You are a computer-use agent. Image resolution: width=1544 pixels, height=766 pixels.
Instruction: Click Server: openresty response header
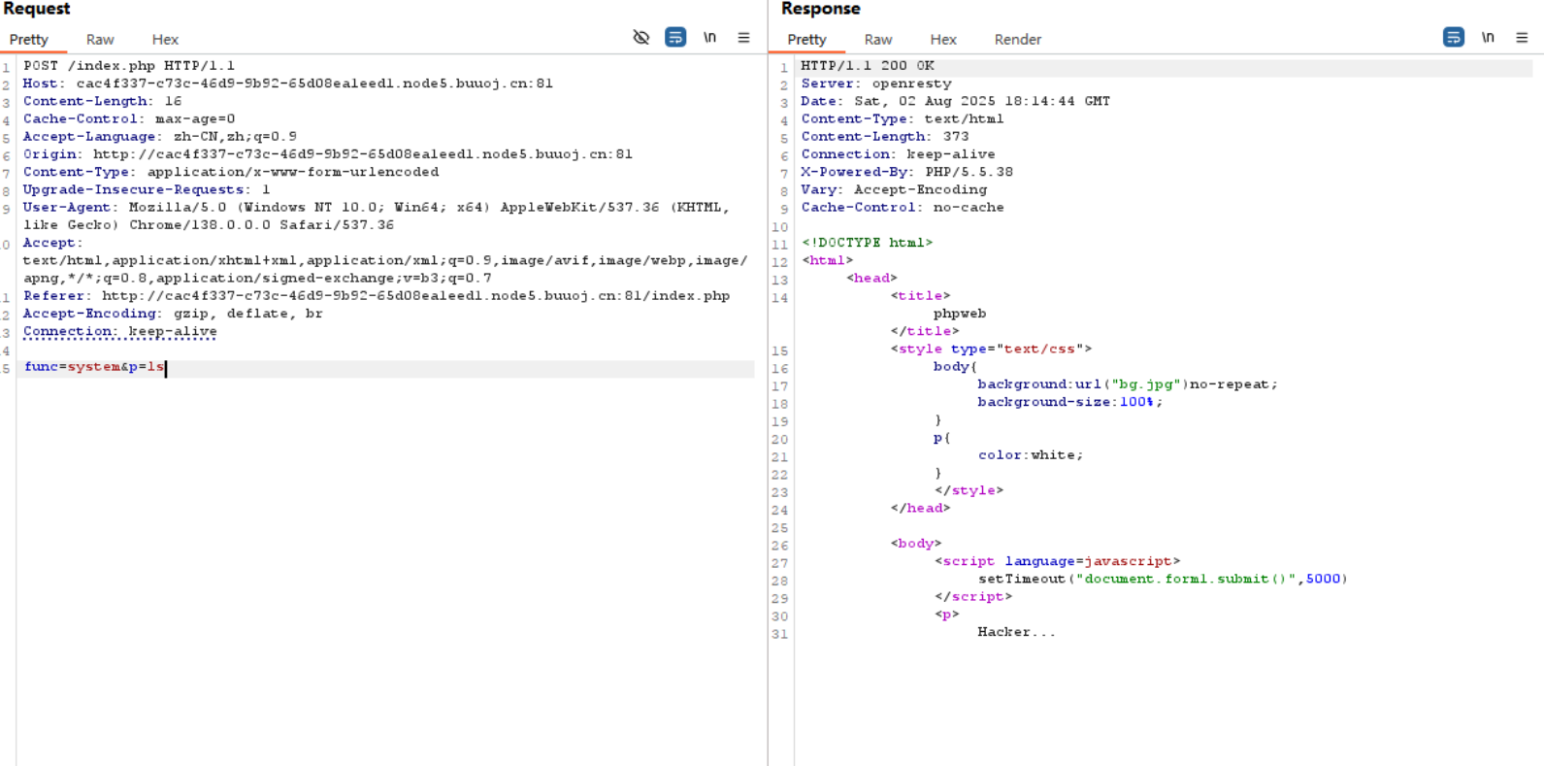[x=876, y=83]
